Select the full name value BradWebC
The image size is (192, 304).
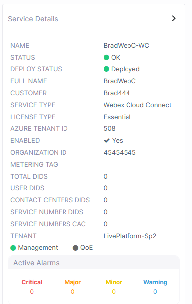click(x=120, y=81)
